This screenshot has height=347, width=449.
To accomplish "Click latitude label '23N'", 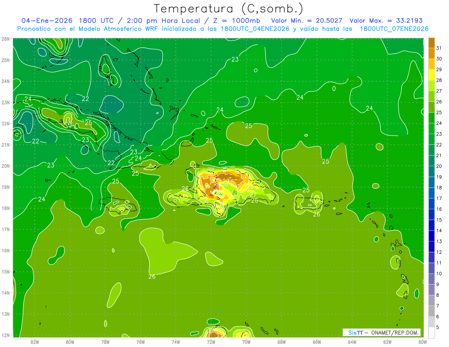I will coord(5,102).
